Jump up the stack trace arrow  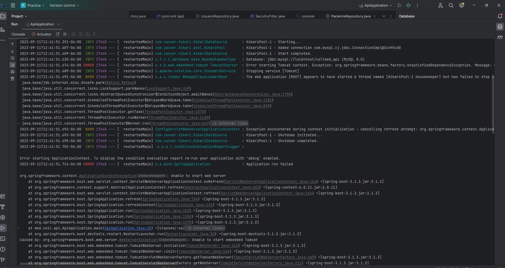point(12,44)
